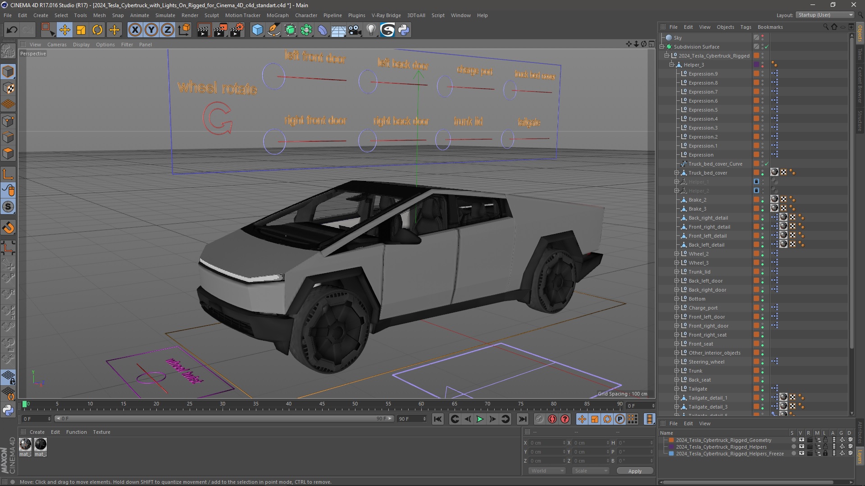Click orange color swatch of Rigged_Geometry layer
The image size is (865, 486).
pos(671,440)
